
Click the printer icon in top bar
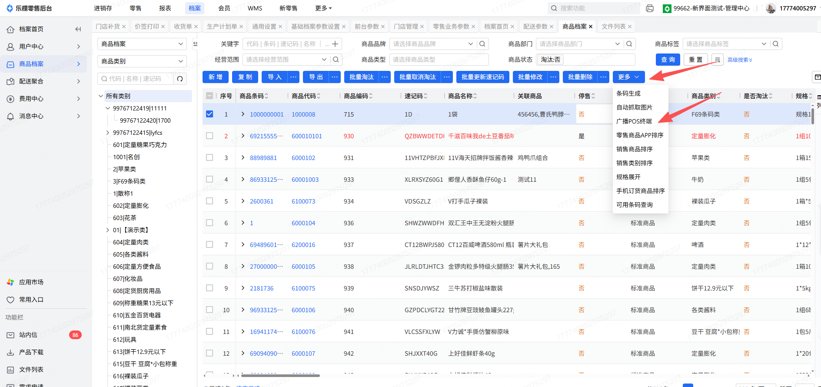click(x=650, y=8)
